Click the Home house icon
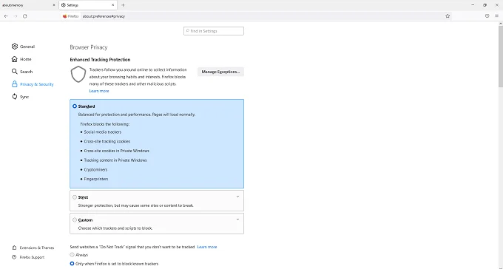The image size is (503, 269). (x=15, y=59)
